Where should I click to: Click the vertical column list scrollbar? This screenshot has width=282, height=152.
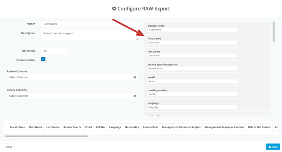tap(273, 32)
